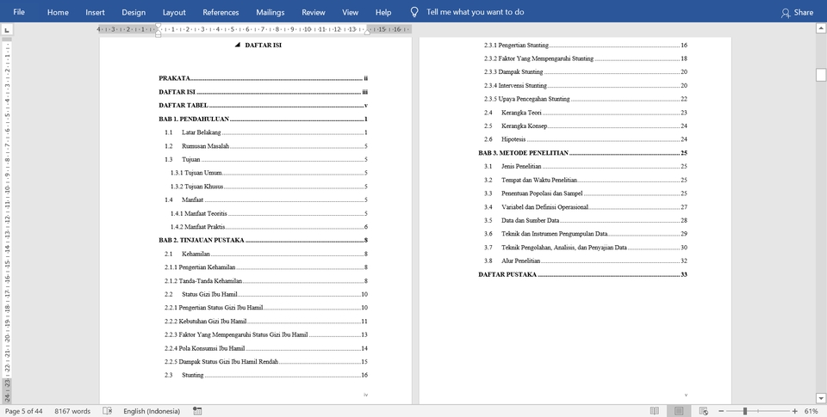Collapse the DAFTAR ISI heading triangle

point(238,46)
